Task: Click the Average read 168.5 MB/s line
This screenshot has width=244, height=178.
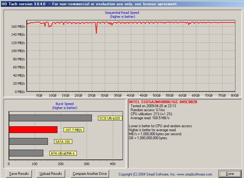Action: tap(150, 118)
